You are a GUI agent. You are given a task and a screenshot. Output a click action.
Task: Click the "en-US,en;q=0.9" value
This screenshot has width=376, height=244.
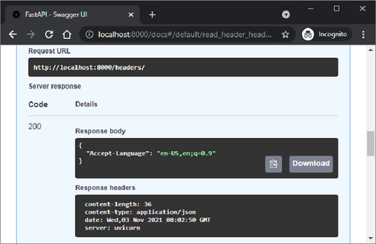(186, 153)
